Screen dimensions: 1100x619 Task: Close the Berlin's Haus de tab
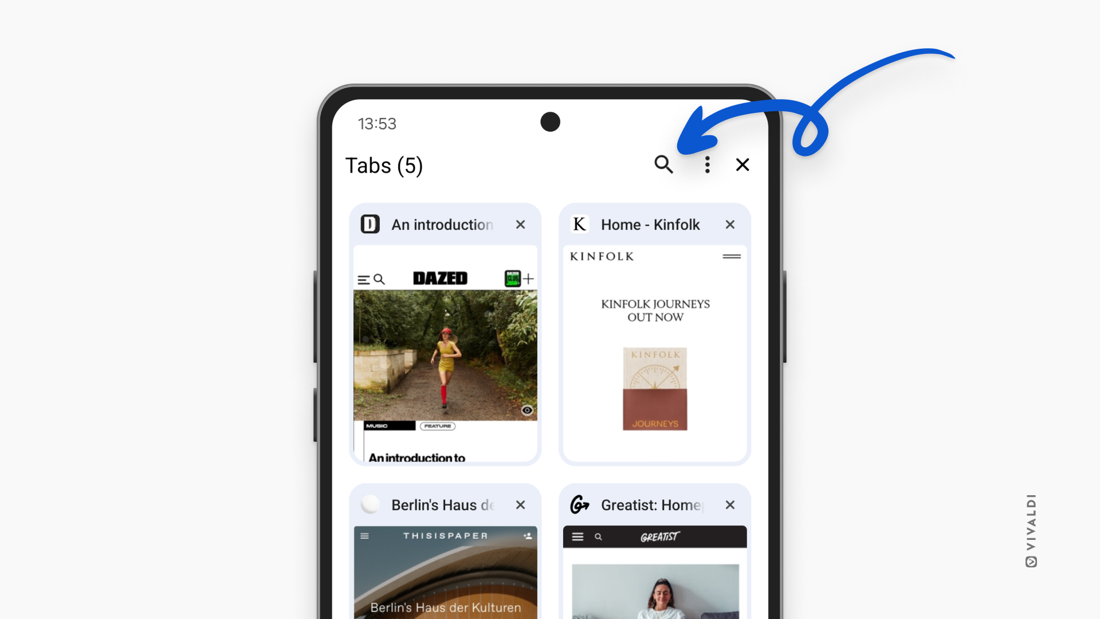[x=520, y=504]
